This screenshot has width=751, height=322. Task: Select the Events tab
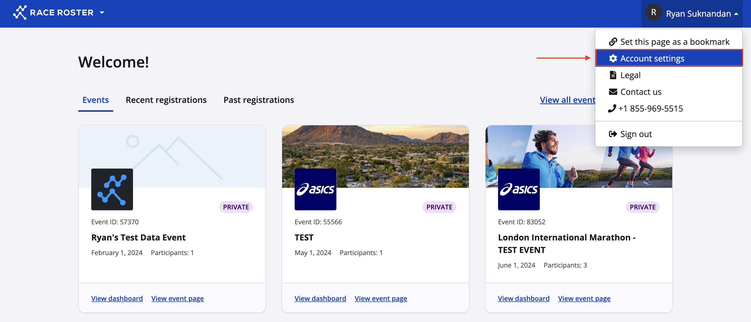point(95,100)
